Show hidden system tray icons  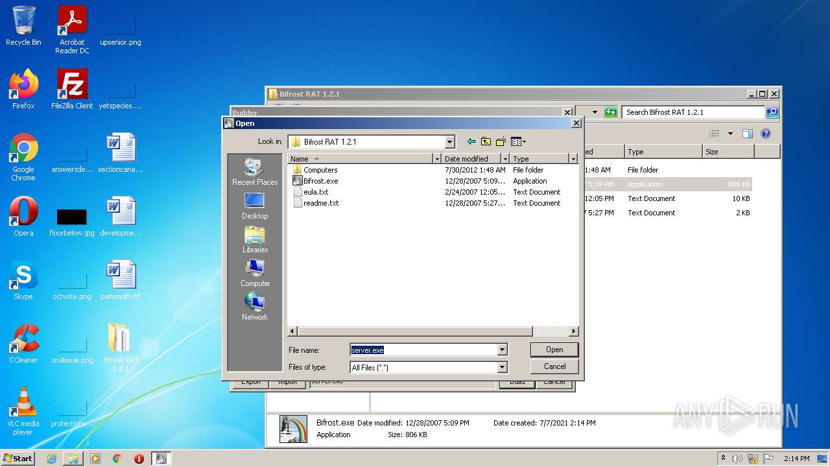724,458
